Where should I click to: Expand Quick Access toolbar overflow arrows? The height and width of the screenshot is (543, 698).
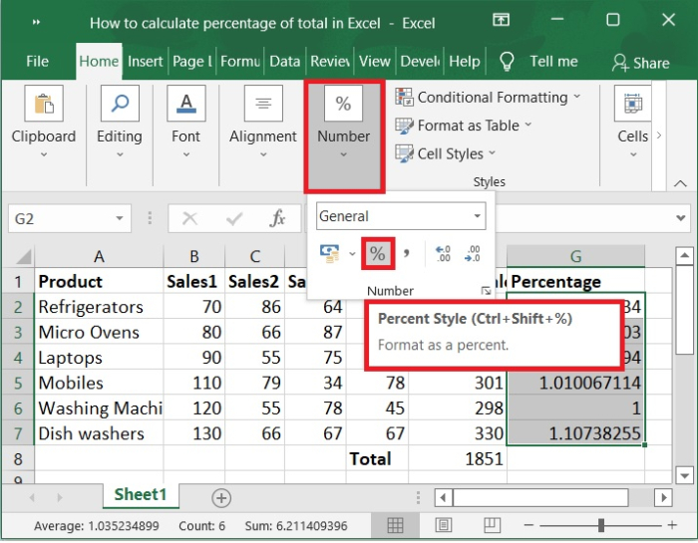(37, 22)
